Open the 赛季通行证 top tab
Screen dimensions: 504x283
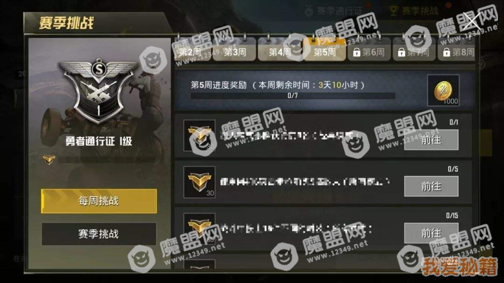334,11
